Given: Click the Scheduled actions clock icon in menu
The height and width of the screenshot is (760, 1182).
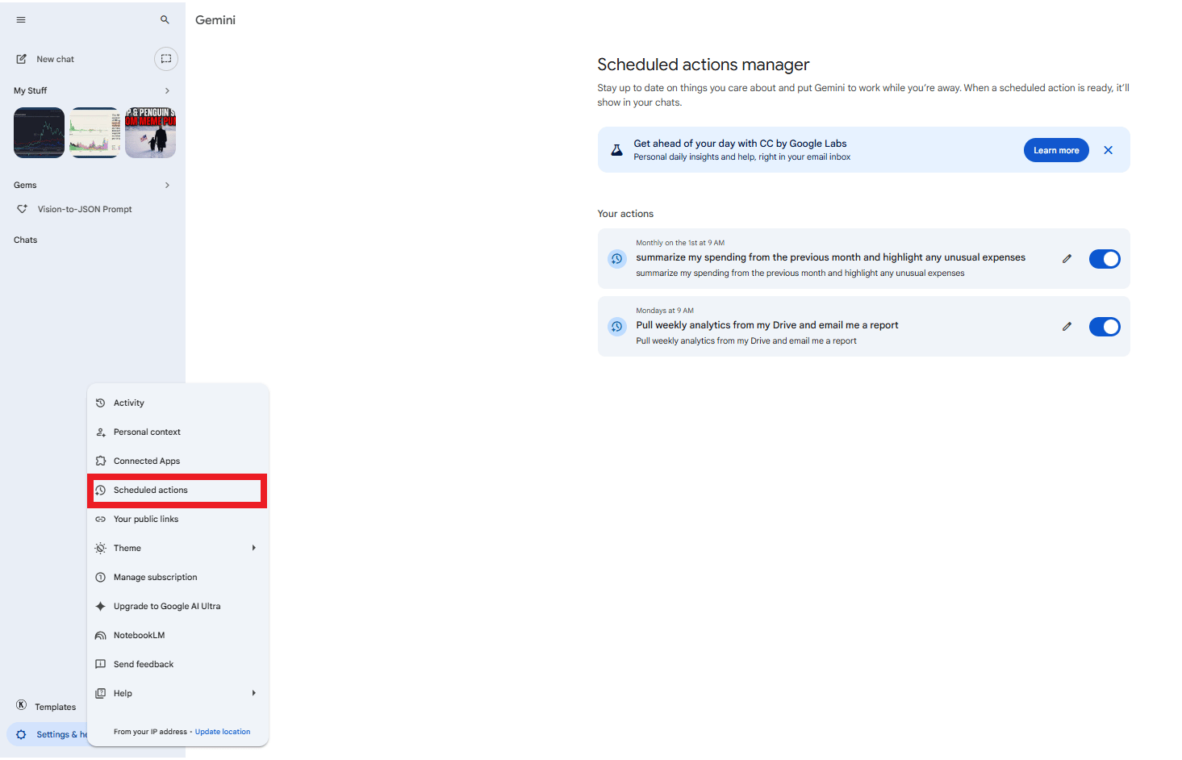Looking at the screenshot, I should click(x=101, y=490).
